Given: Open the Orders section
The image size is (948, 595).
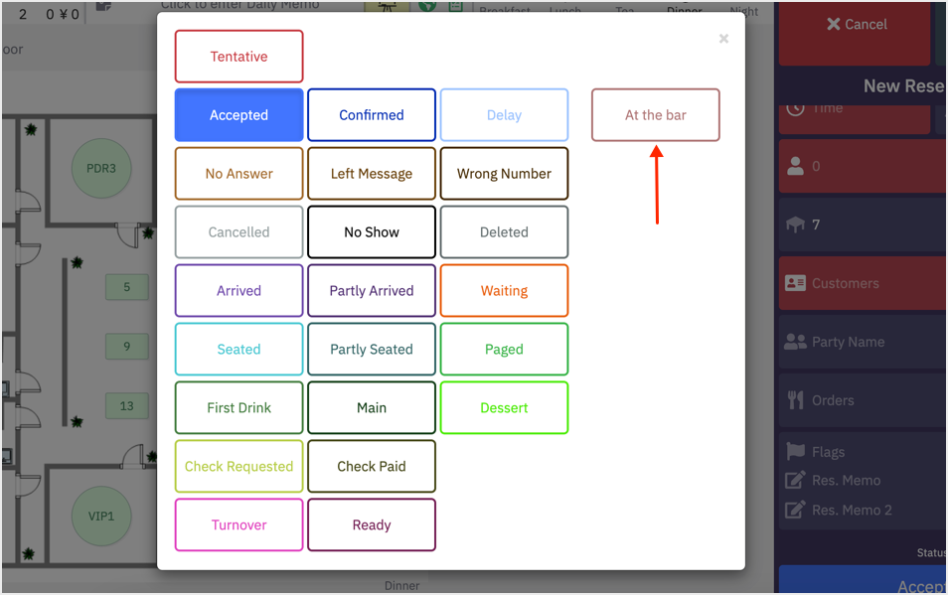Looking at the screenshot, I should point(863,400).
